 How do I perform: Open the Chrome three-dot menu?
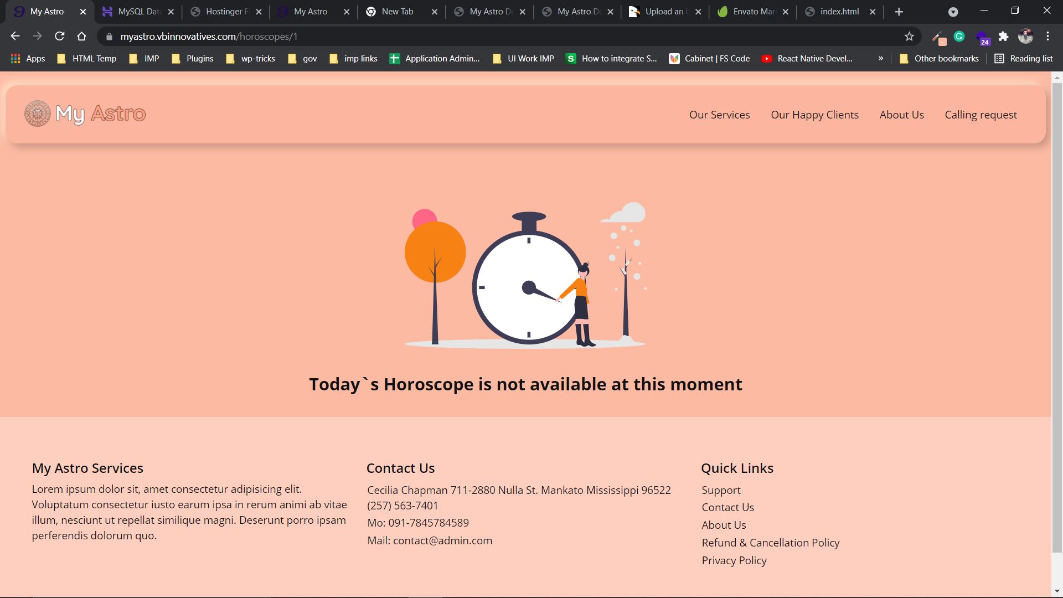click(1047, 37)
